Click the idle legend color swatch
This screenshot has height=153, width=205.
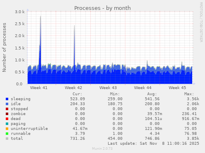pos(7,104)
